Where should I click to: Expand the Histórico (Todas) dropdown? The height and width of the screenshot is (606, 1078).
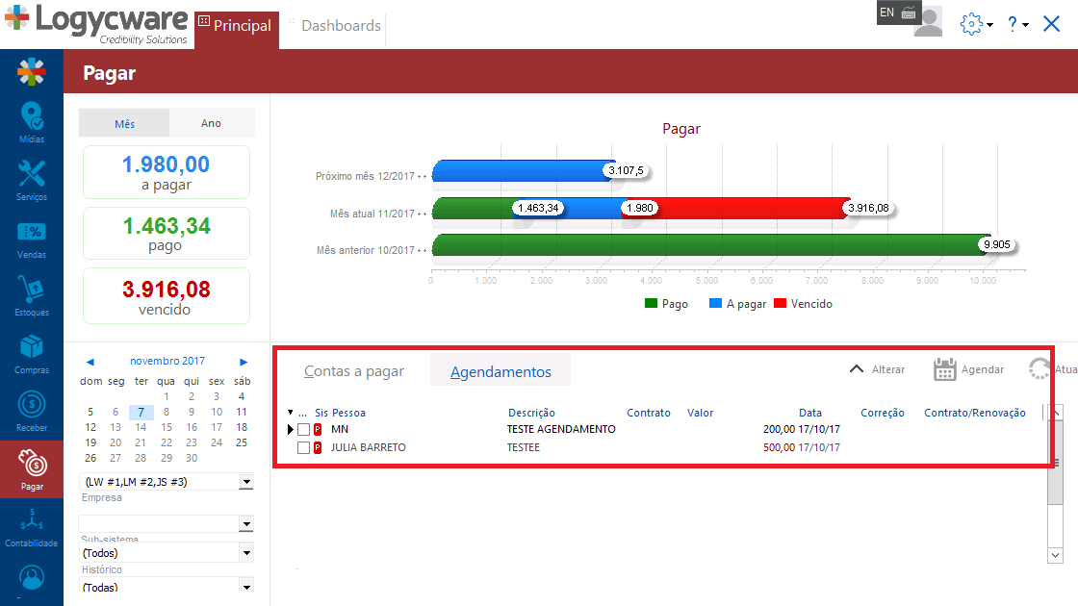tap(246, 586)
